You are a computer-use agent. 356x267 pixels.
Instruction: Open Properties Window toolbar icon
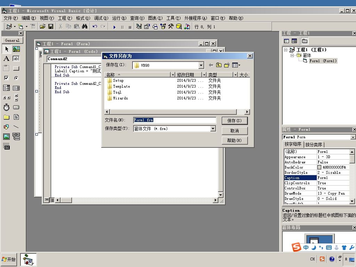click(147, 26)
